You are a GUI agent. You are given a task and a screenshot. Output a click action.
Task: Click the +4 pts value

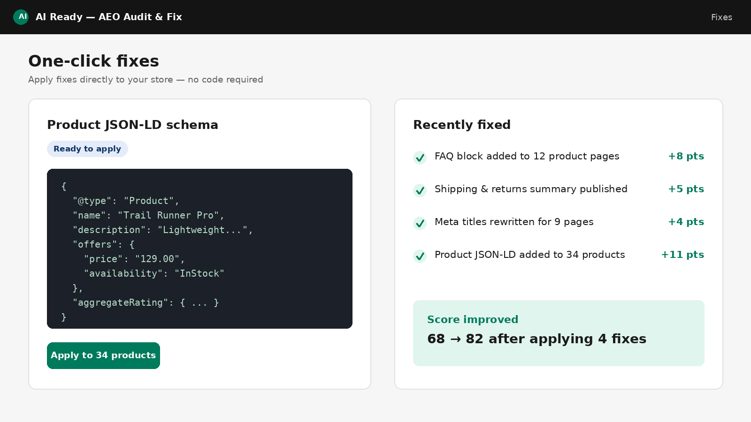click(x=686, y=222)
